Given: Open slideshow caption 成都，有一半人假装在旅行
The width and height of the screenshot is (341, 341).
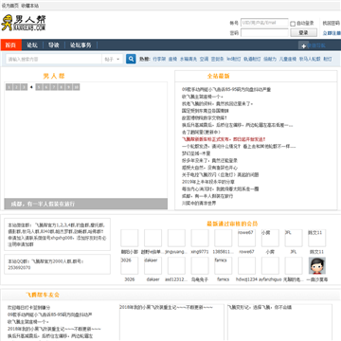Looking at the screenshot, I should coord(43,204).
